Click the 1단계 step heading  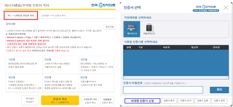point(11,60)
